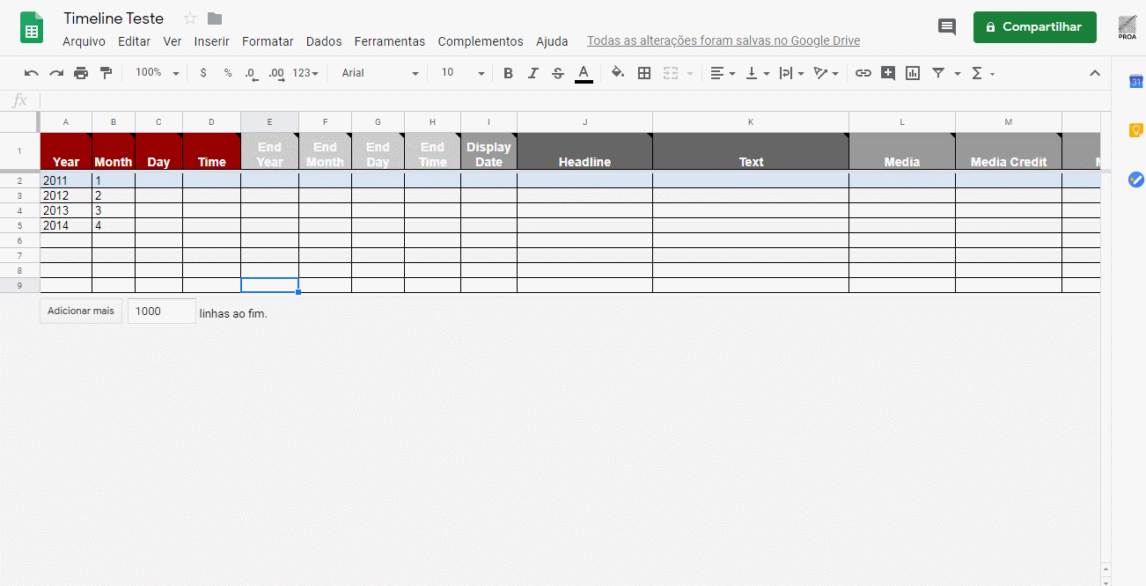1146x586 pixels.
Task: Open the Borders icon
Action: pos(644,73)
